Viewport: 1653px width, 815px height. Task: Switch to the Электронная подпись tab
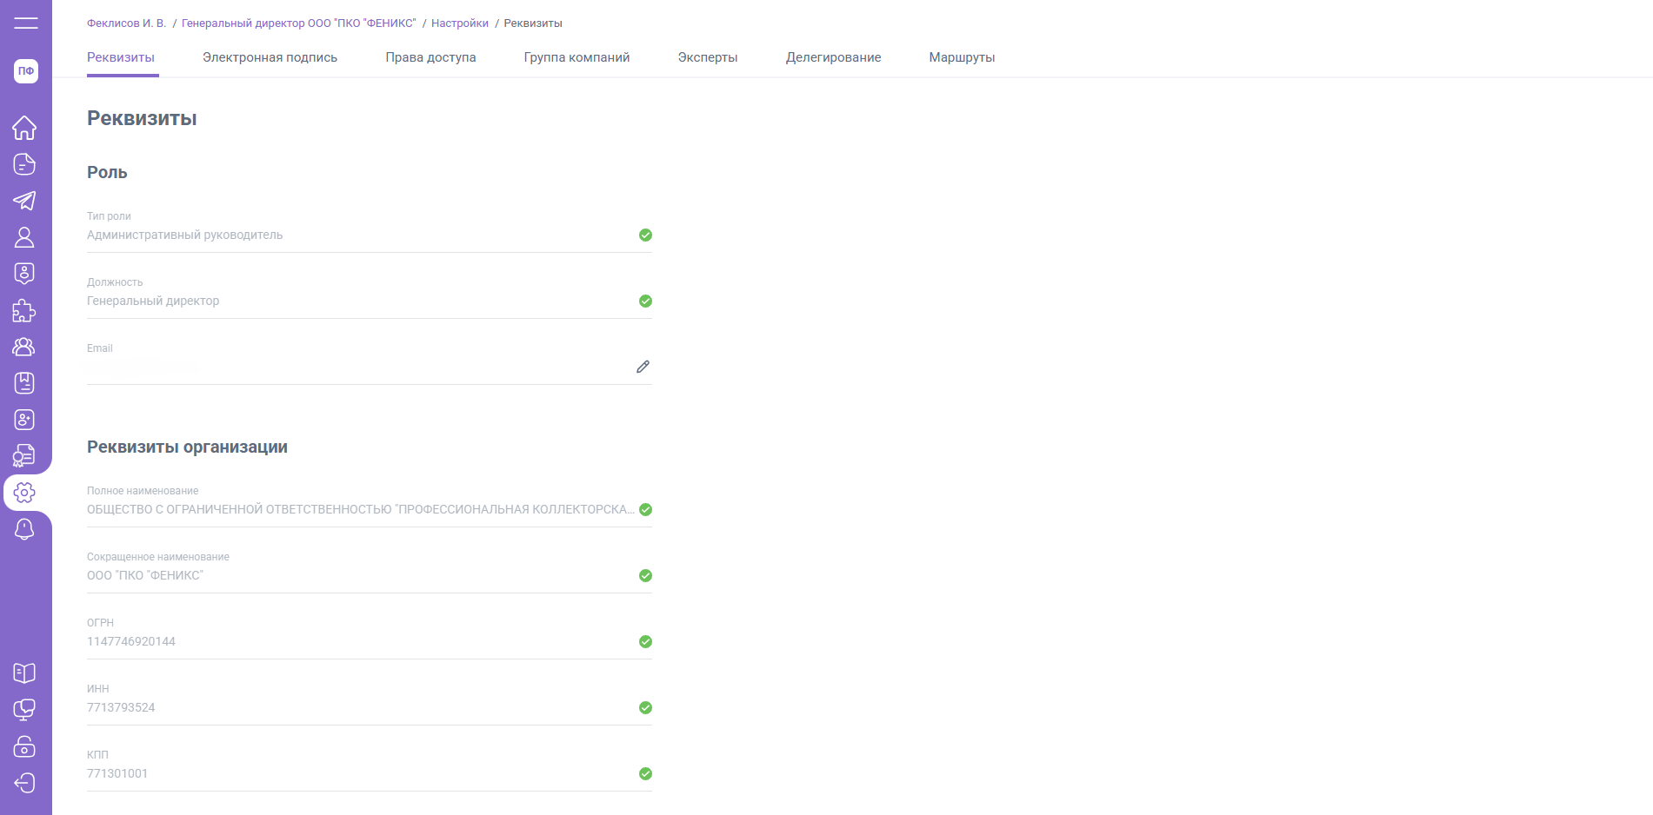click(x=270, y=57)
